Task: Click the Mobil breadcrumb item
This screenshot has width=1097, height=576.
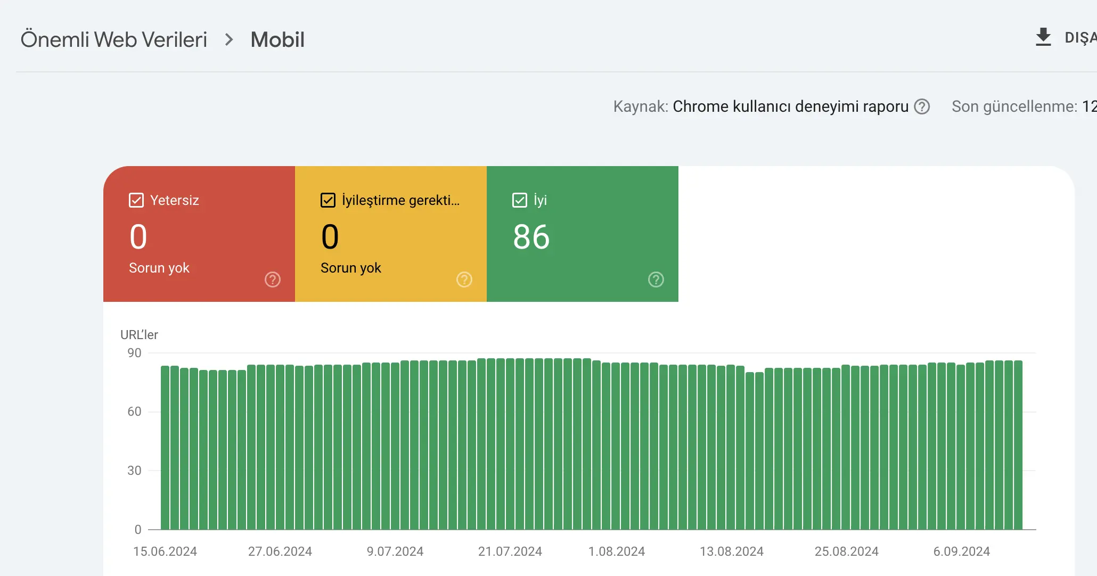Action: coord(277,39)
